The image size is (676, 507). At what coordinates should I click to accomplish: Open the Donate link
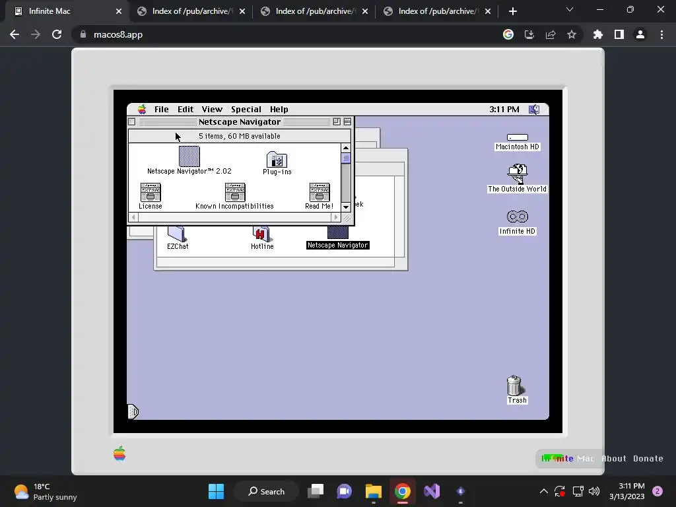tap(648, 459)
